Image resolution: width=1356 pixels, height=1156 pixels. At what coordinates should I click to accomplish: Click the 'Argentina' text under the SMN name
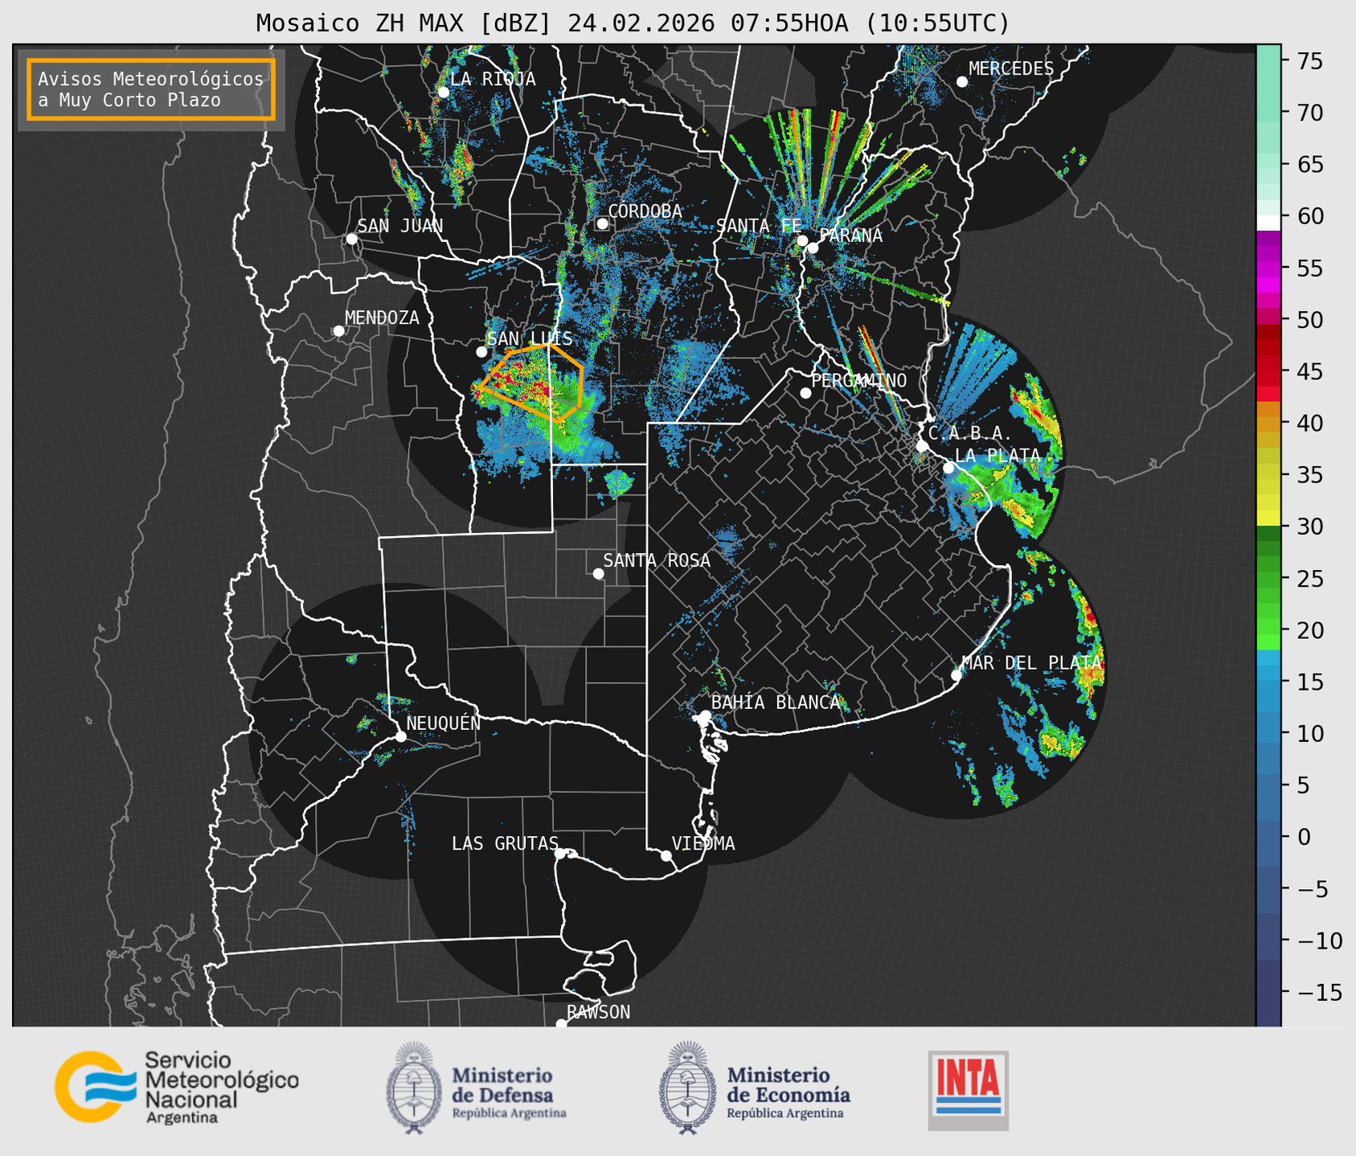pyautogui.click(x=182, y=1118)
